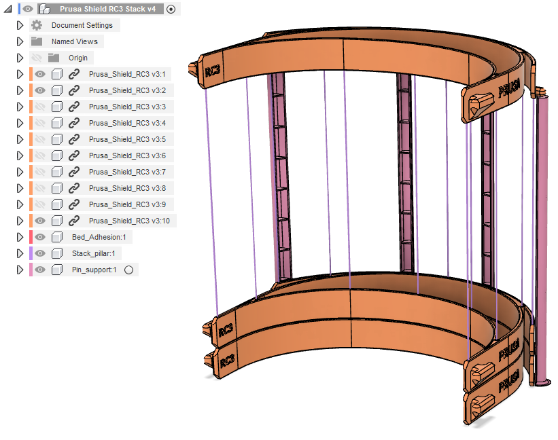Click the link icon of Prusa_Shield_RC3 v3:1

73,74
